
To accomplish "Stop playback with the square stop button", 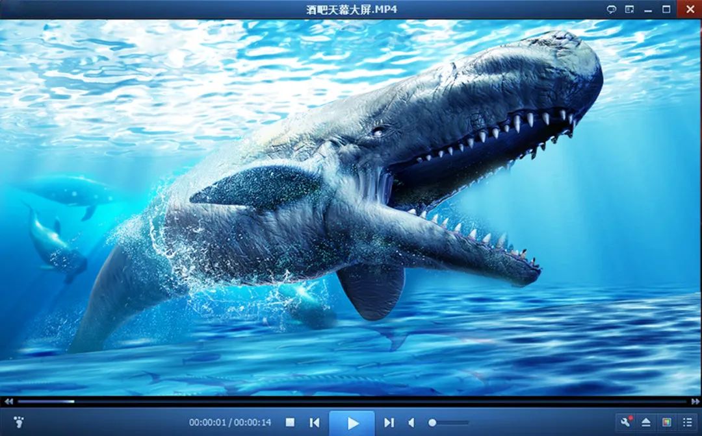I will click(290, 422).
